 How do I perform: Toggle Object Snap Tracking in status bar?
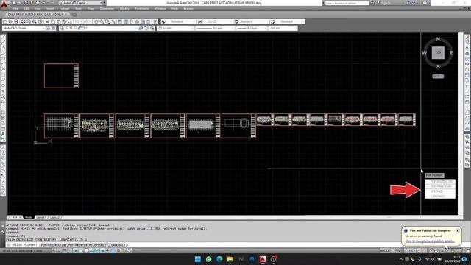tap(91, 250)
